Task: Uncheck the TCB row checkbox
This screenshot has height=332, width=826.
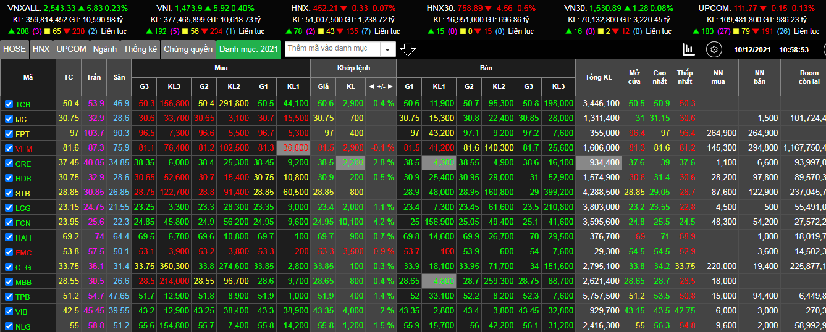Action: coord(9,104)
